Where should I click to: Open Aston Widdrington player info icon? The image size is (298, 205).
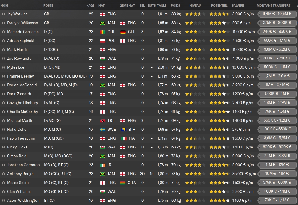point(4,201)
